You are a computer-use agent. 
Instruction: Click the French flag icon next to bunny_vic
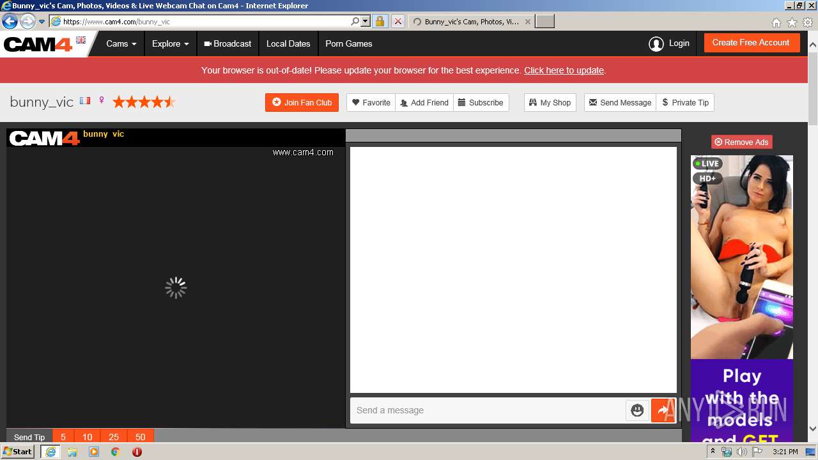pos(85,101)
